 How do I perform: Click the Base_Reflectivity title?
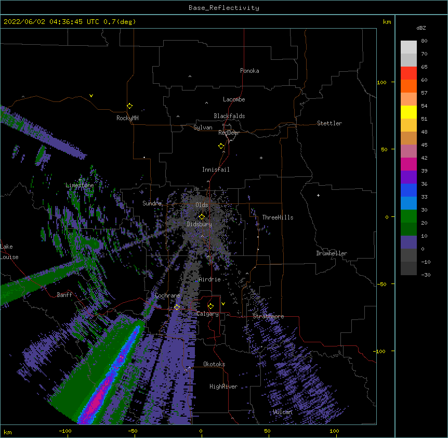pyautogui.click(x=224, y=8)
